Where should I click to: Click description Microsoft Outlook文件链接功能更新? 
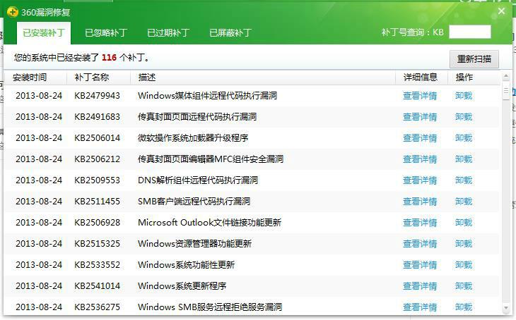(210, 223)
